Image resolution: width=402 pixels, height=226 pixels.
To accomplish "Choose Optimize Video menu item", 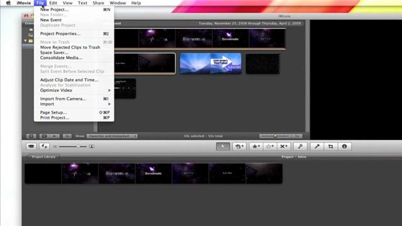I will coord(74,90).
